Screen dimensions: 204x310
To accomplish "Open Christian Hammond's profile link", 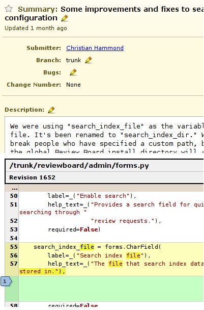I will (95, 48).
